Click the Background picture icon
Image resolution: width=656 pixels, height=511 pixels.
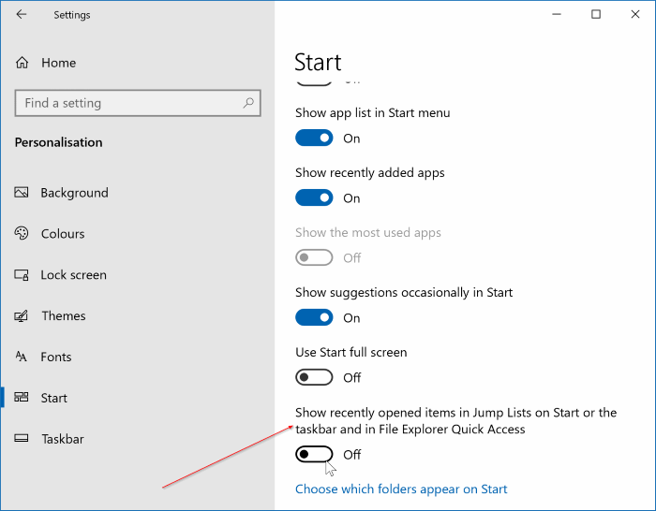coord(22,192)
